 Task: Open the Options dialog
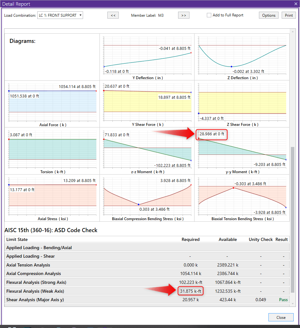coord(269,15)
